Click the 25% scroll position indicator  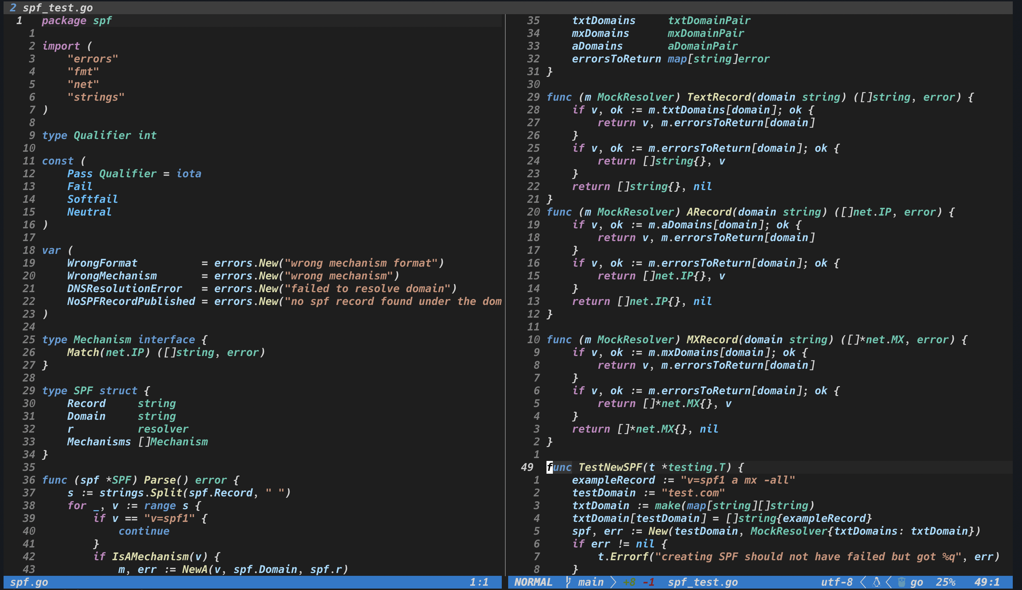[946, 582]
